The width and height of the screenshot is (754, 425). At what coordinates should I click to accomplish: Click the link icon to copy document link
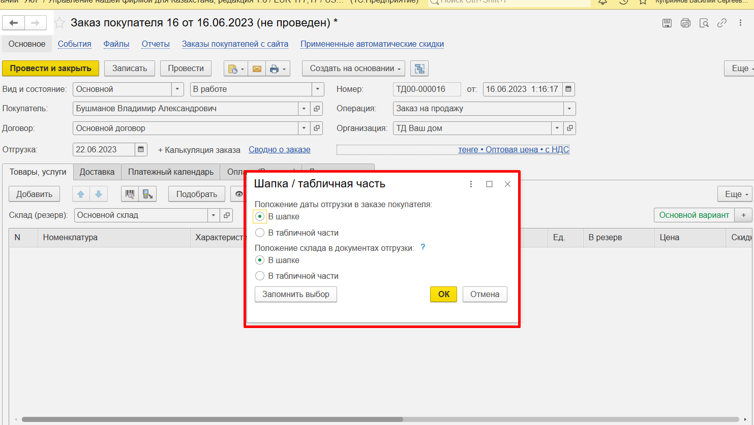click(721, 23)
